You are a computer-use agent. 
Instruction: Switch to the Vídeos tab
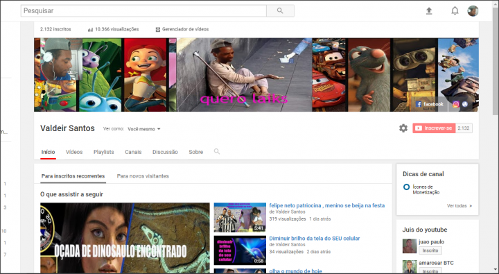(x=74, y=152)
